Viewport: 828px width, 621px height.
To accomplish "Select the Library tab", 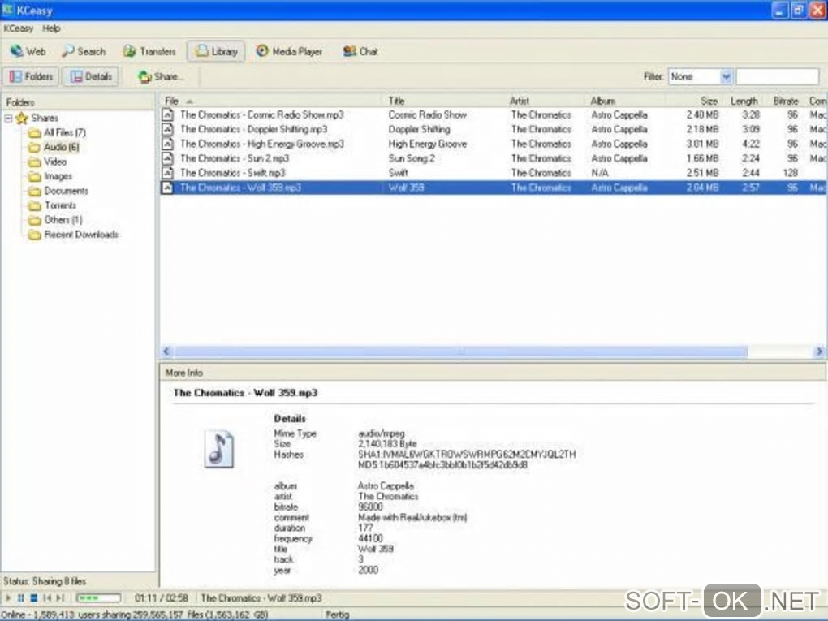I will tap(216, 51).
